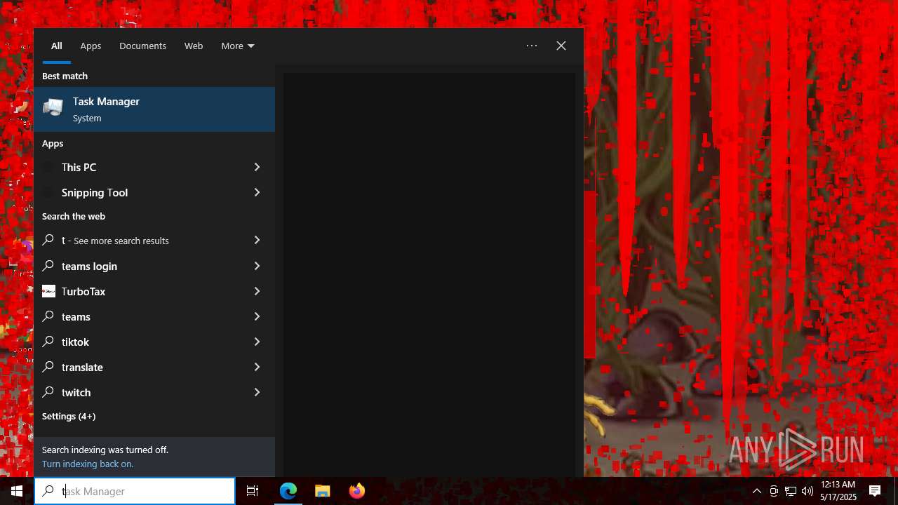Click magnifier icon beside tiktok suggestion
The width and height of the screenshot is (898, 505).
[48, 342]
